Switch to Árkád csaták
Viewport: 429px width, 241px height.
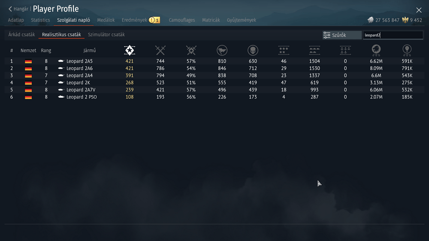coord(21,34)
